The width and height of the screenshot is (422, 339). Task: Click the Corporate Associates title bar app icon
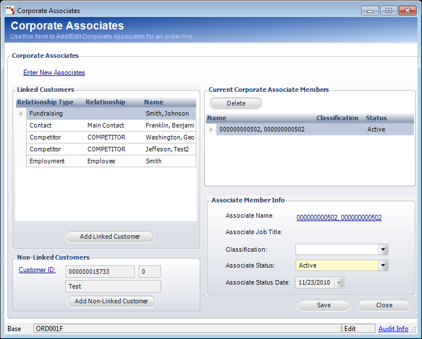coord(10,10)
